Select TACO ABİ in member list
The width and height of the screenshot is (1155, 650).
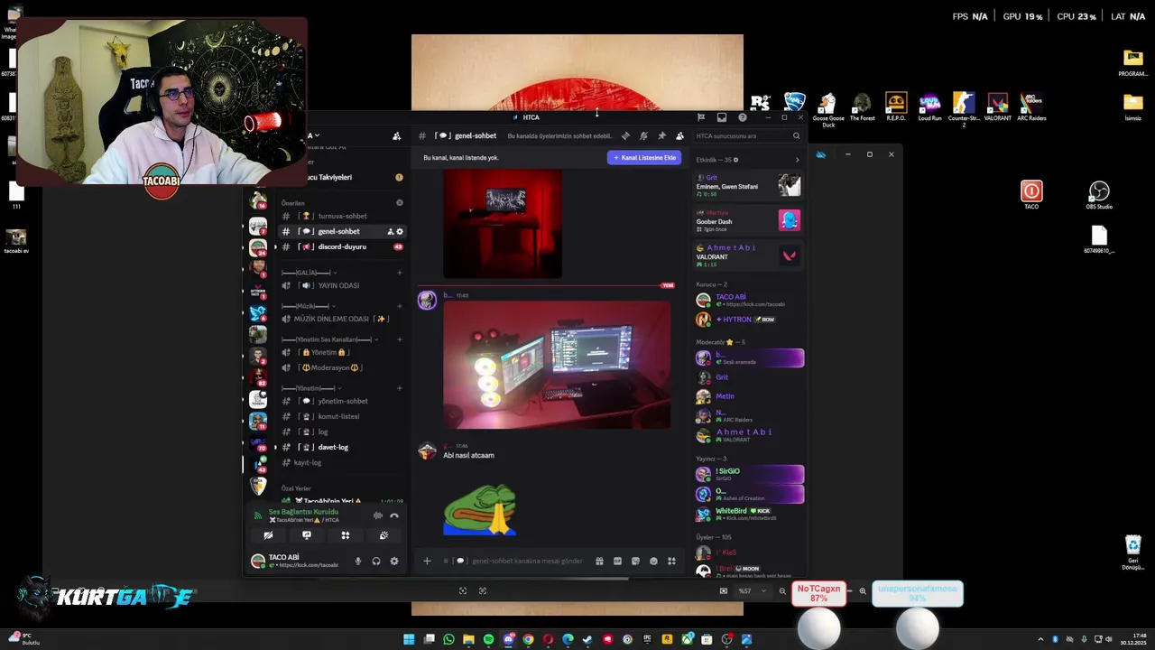point(748,300)
